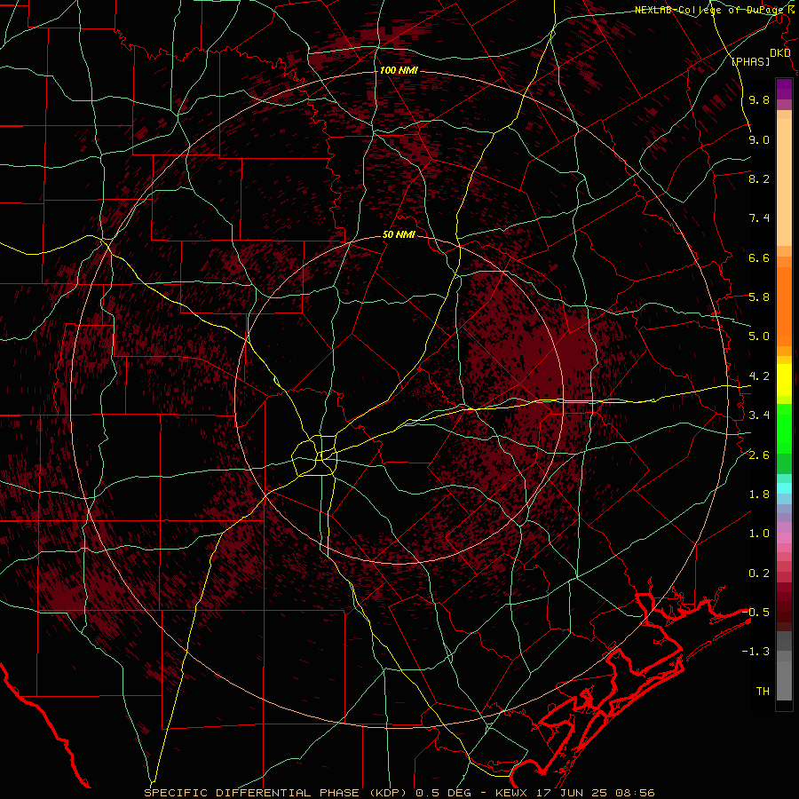Click the 9.8 value on the color scale

coord(759,99)
